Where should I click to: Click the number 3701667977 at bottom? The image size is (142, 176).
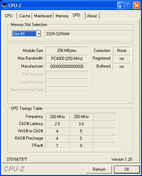[17, 159]
